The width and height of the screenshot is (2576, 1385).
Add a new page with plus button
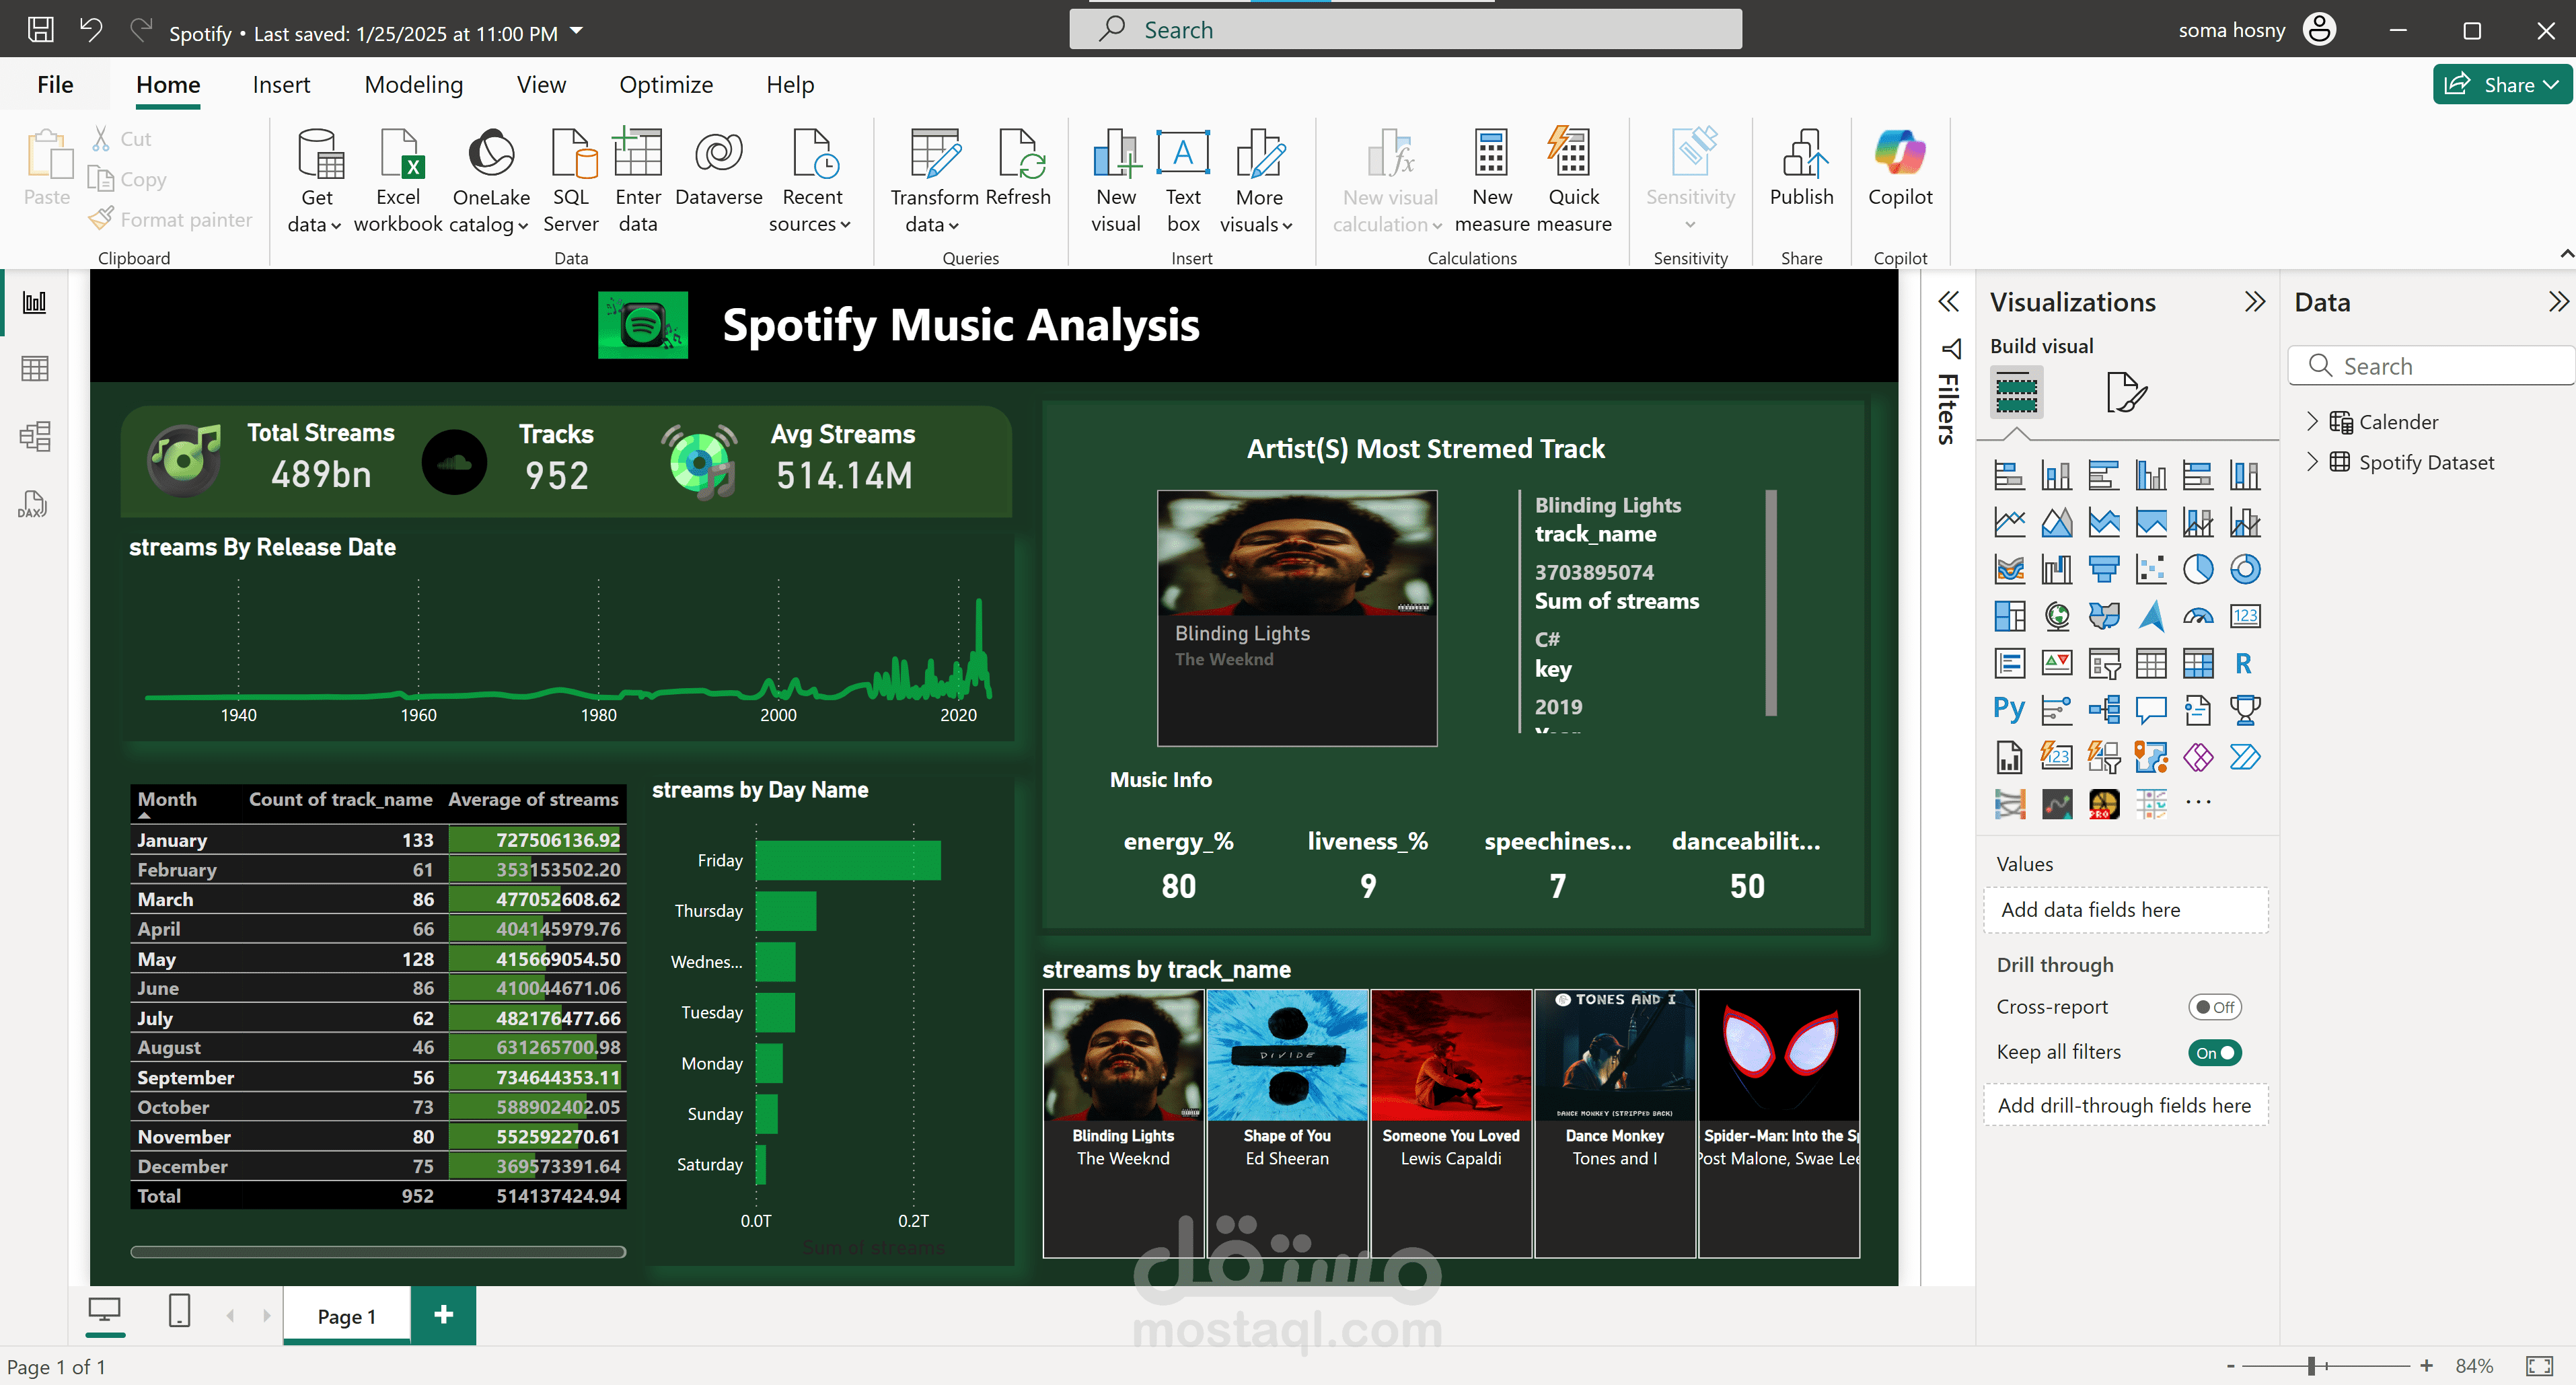coord(443,1315)
